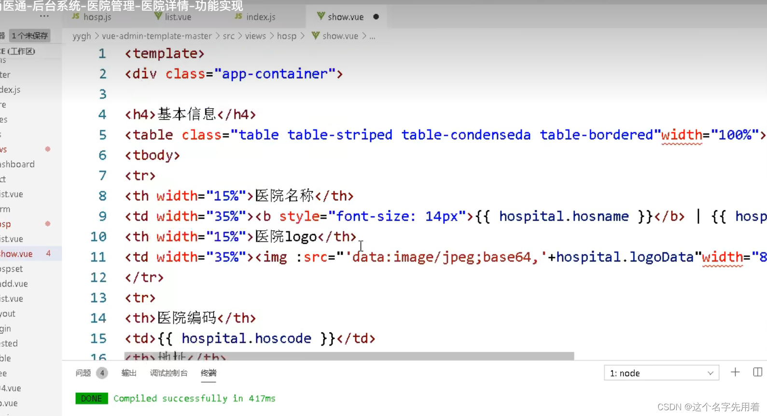The width and height of the screenshot is (767, 416).
Task: Create a new terminal with plus icon
Action: pyautogui.click(x=735, y=372)
